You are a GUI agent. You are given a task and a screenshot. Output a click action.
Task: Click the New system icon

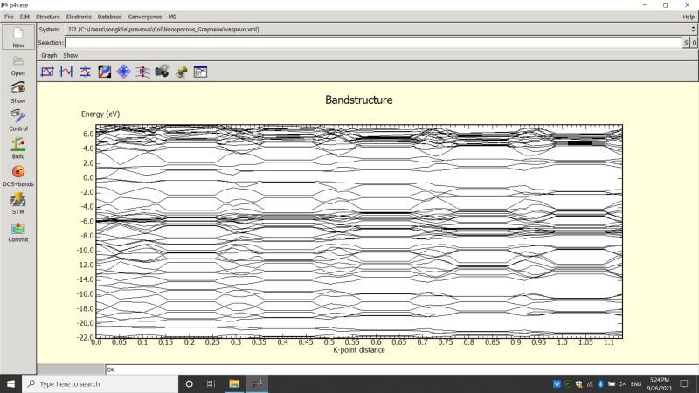(17, 37)
